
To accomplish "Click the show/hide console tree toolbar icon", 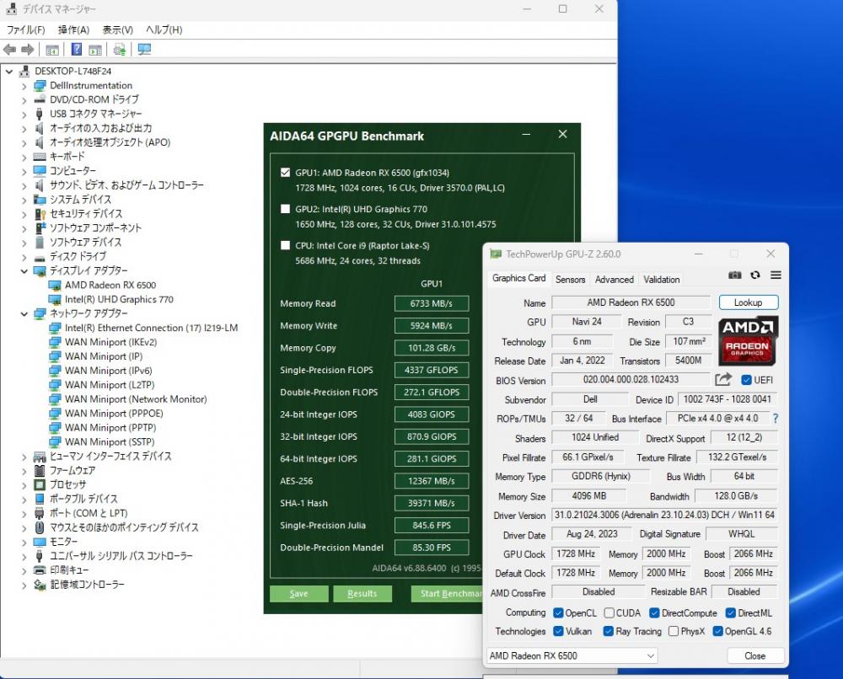I will pyautogui.click(x=52, y=50).
